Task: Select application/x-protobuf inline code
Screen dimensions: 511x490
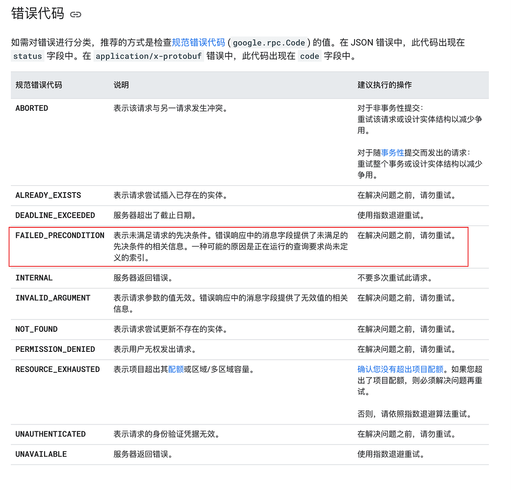Action: pyautogui.click(x=149, y=56)
